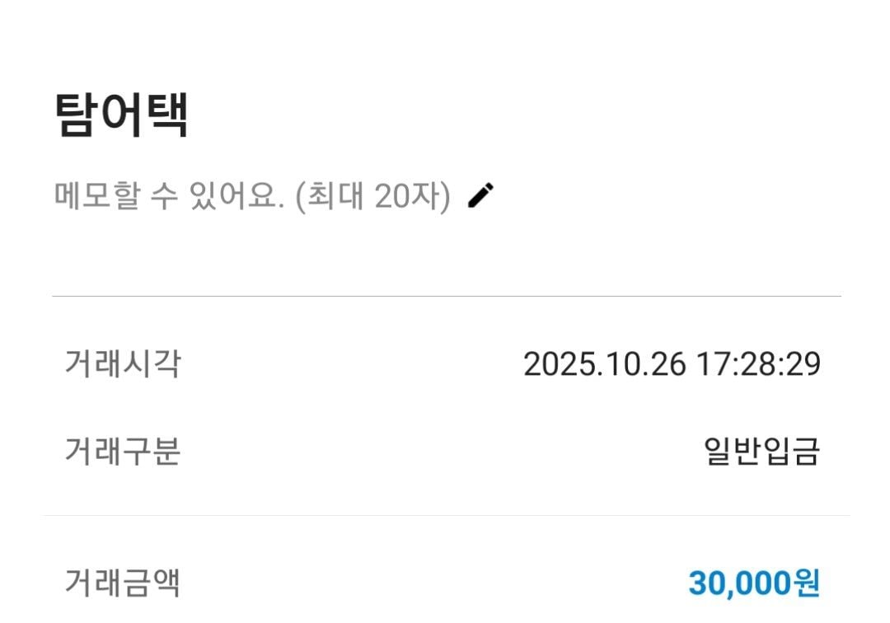
Task: Tap the pencil edit memo icon
Action: tap(481, 196)
